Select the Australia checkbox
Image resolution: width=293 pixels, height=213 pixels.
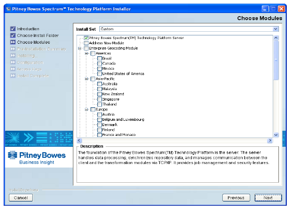99,84
